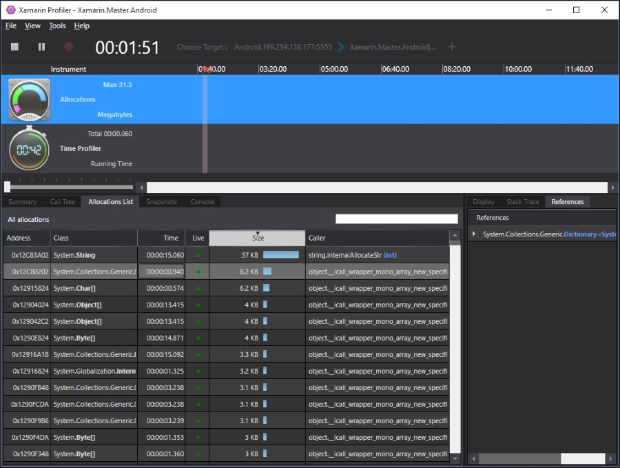Sort by the Caller column header
620x468 pixels.
point(378,238)
